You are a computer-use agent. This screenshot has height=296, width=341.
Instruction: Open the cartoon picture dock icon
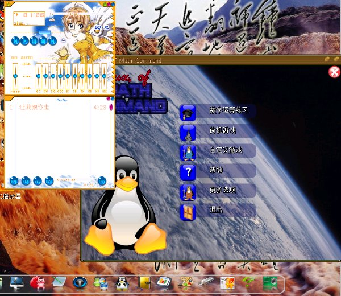pos(227,283)
